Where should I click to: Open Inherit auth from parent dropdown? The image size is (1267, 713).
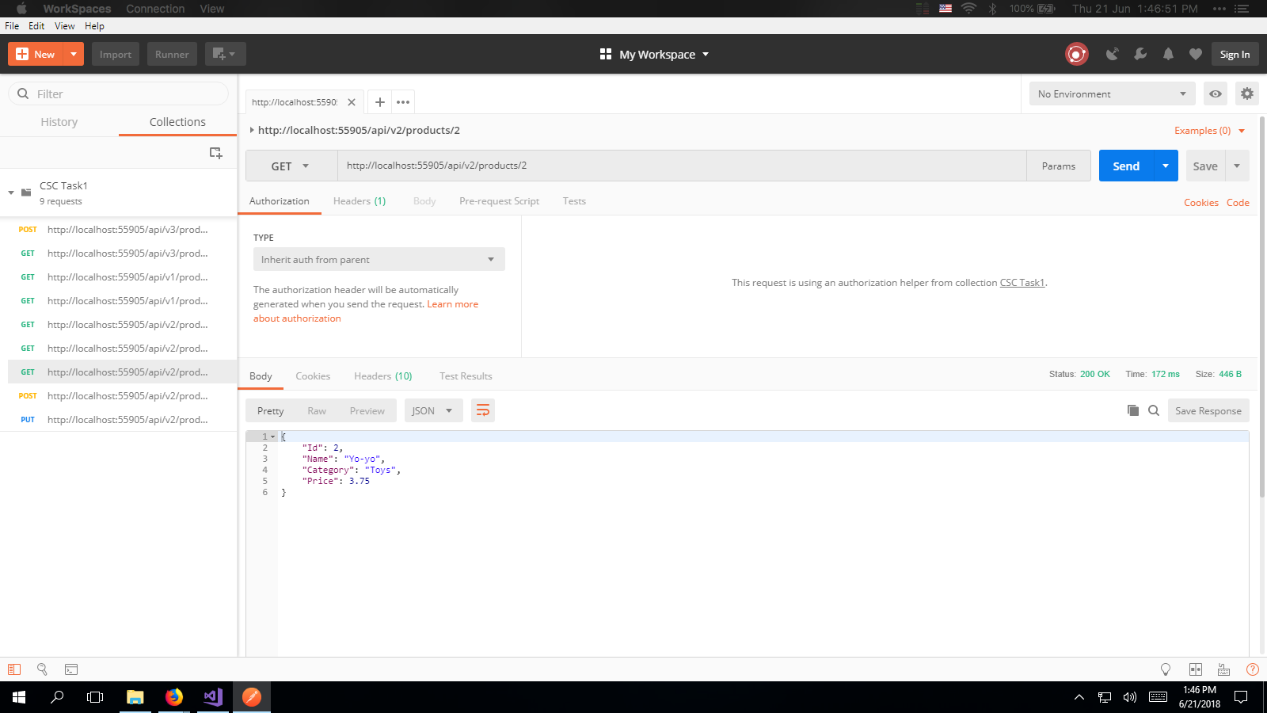[379, 260]
